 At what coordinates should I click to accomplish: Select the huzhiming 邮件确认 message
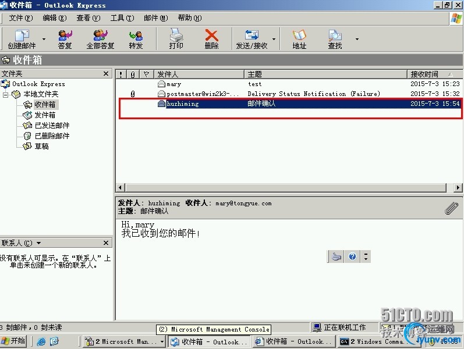[x=289, y=104]
